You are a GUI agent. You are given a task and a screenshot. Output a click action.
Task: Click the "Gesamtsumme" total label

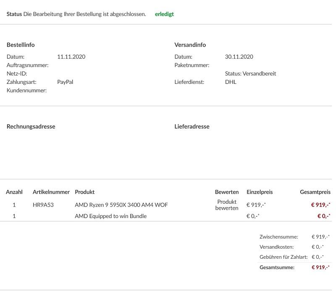pos(277,268)
